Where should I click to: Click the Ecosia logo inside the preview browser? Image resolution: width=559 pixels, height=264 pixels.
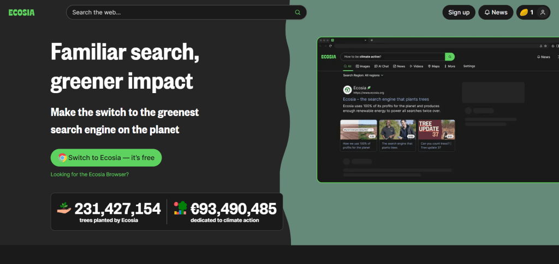[328, 57]
